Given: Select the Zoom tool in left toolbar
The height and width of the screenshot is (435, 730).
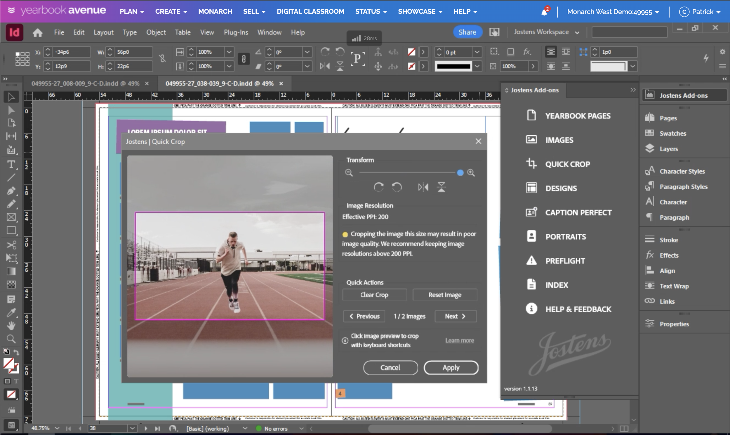Looking at the screenshot, I should pos(11,339).
